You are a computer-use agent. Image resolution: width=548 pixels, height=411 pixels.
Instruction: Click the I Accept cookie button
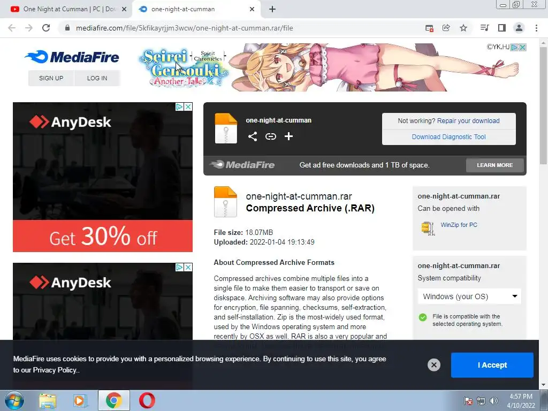[x=492, y=365]
